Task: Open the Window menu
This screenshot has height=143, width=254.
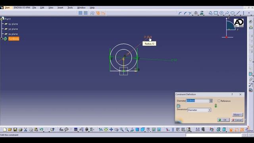Action: tap(81, 8)
